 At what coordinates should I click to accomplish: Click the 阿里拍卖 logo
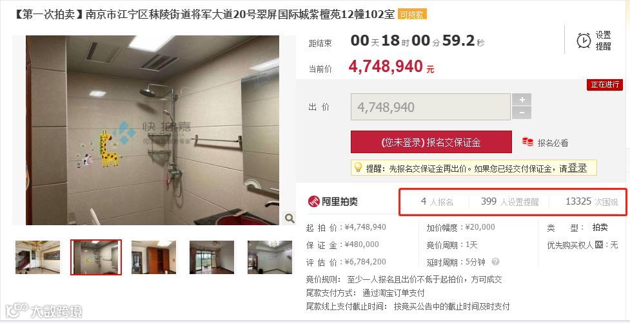coord(333,201)
